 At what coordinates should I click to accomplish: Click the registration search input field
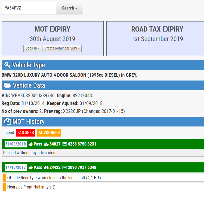coord(29,8)
